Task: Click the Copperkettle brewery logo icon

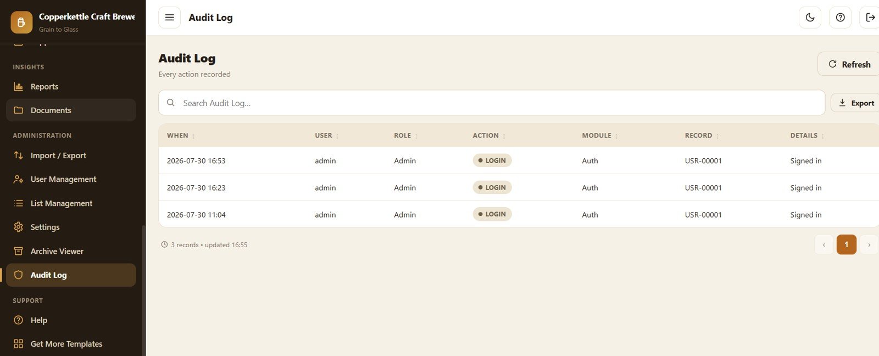Action: coord(21,23)
